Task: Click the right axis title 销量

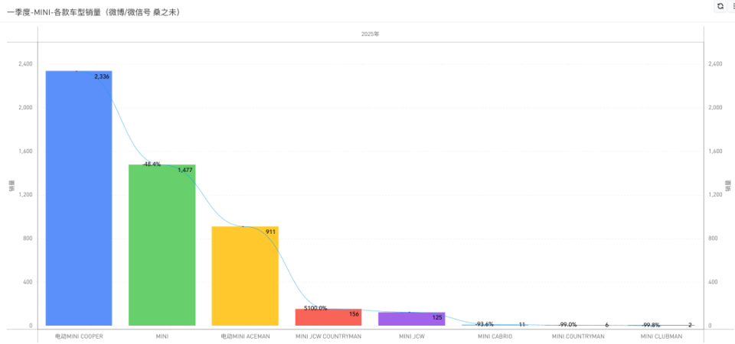Action: pyautogui.click(x=728, y=186)
